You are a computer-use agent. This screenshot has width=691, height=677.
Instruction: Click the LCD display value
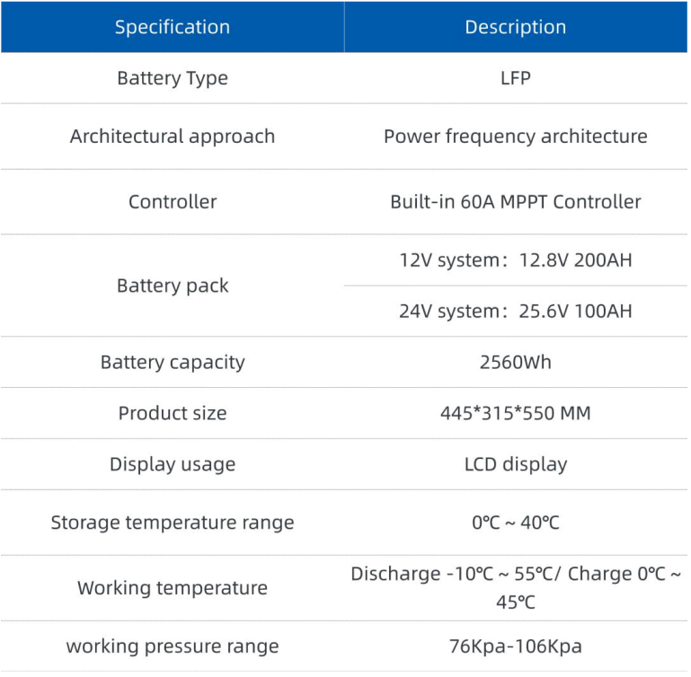point(516,464)
